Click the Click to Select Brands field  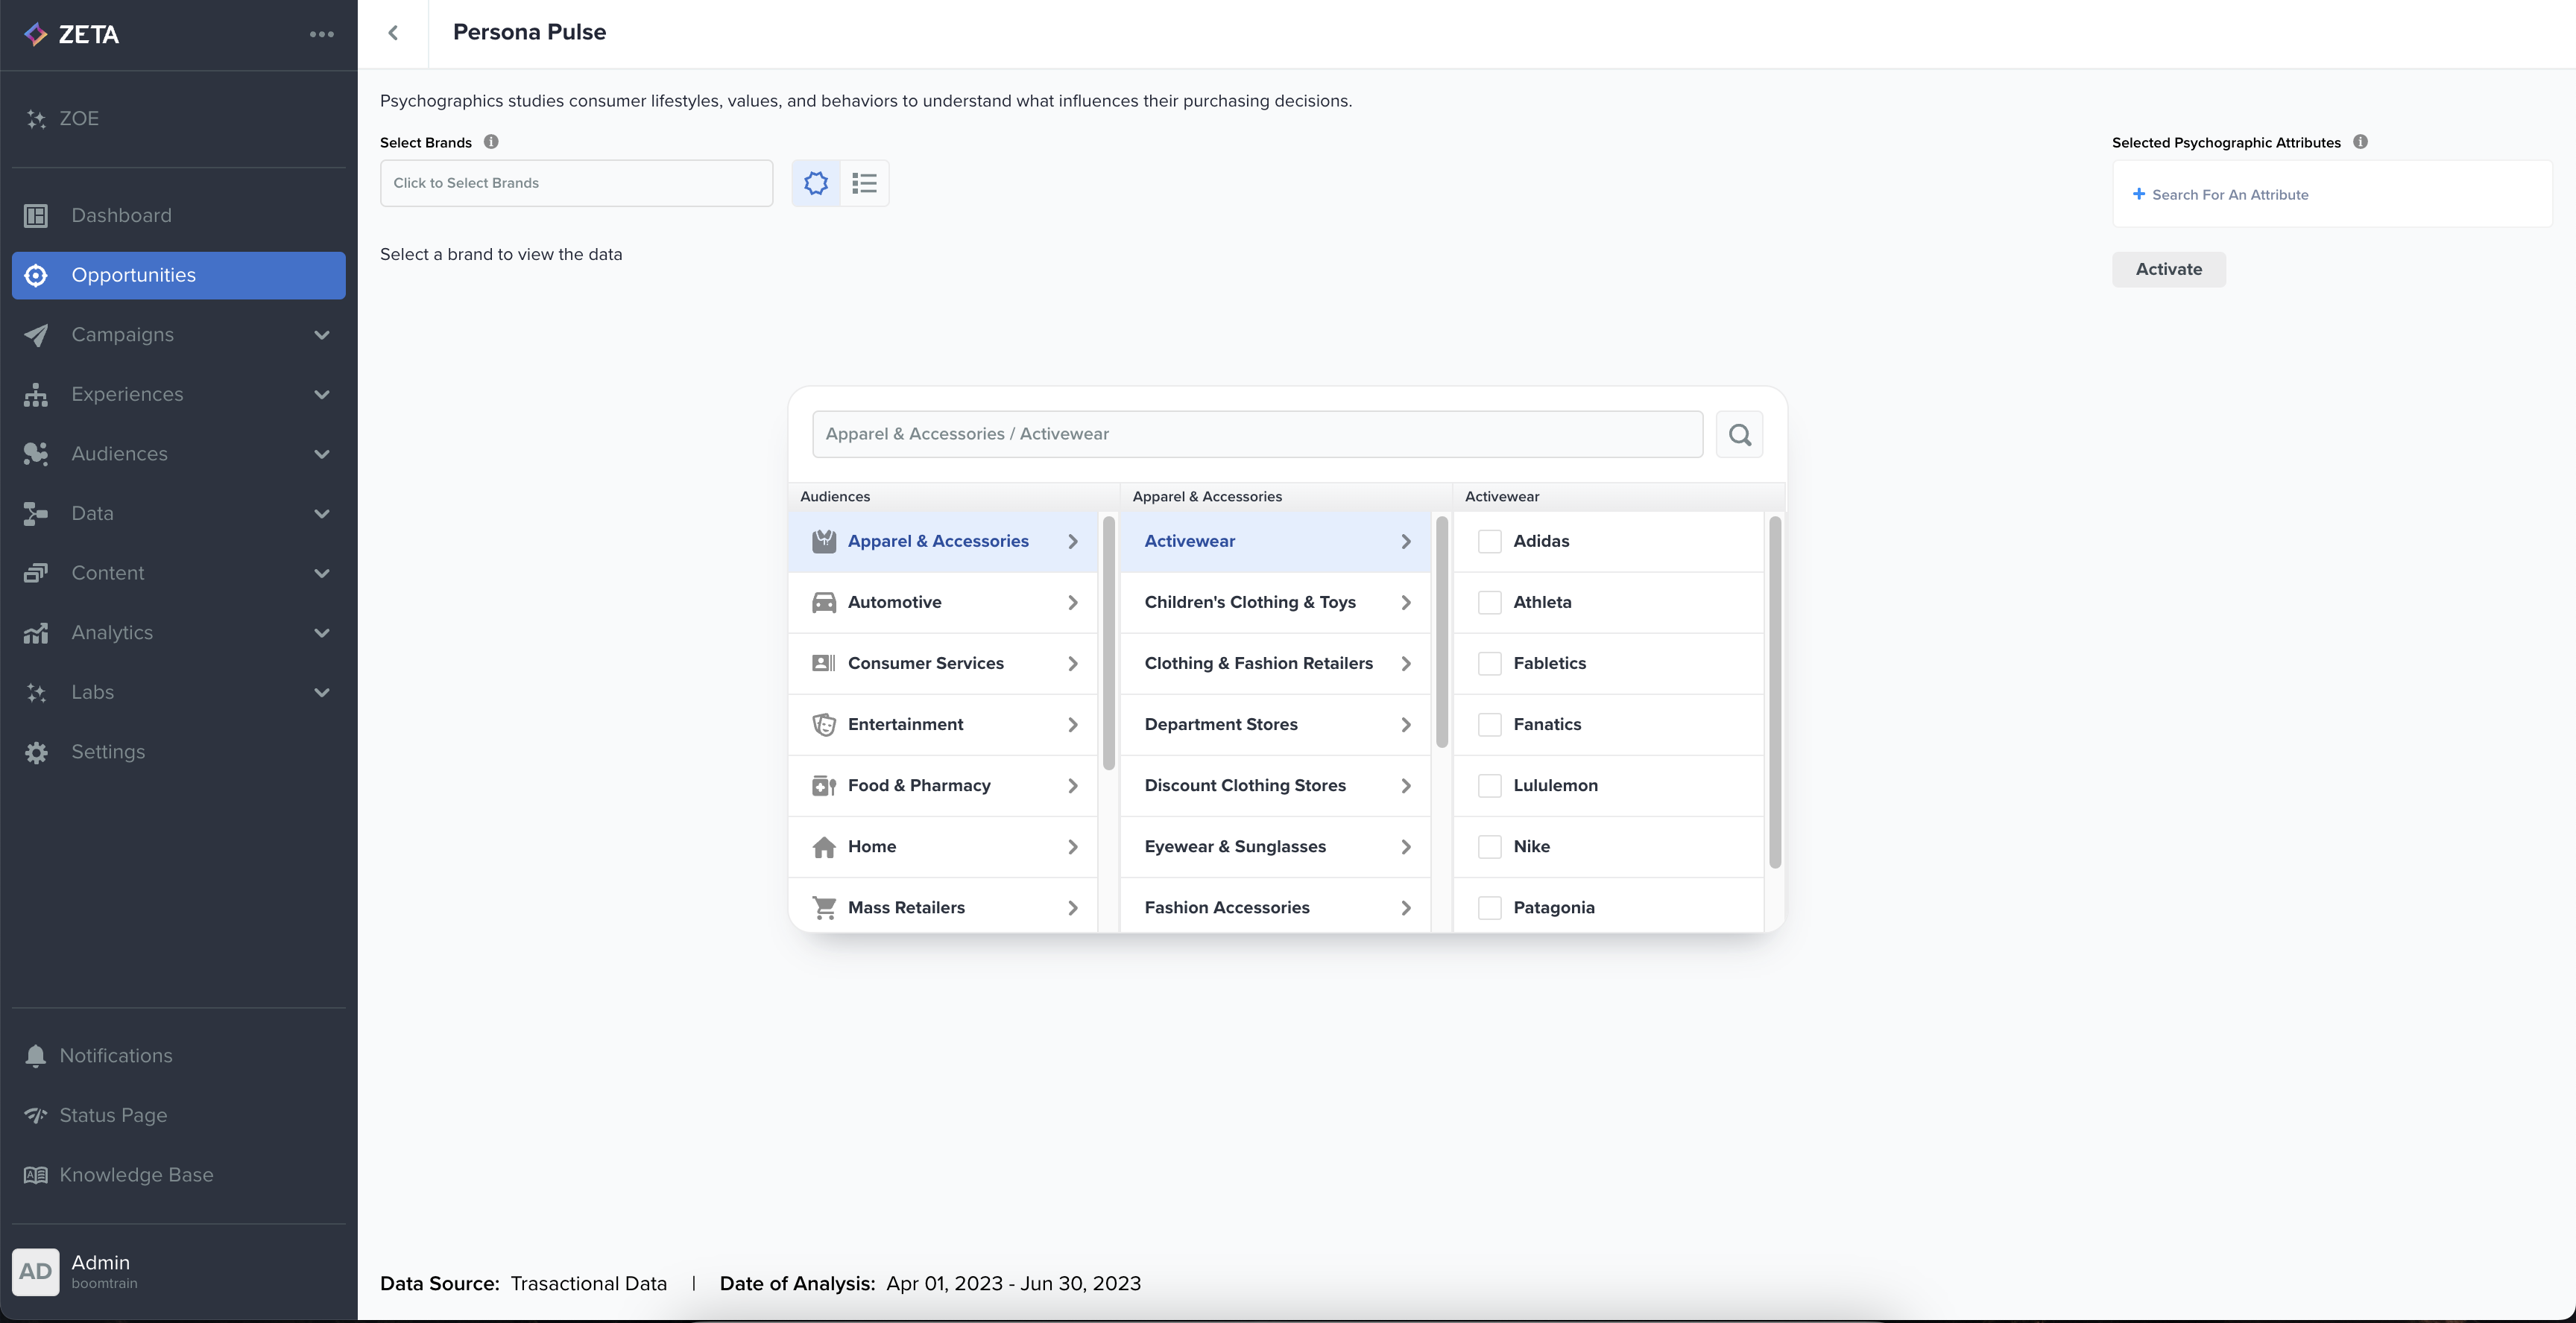point(576,183)
